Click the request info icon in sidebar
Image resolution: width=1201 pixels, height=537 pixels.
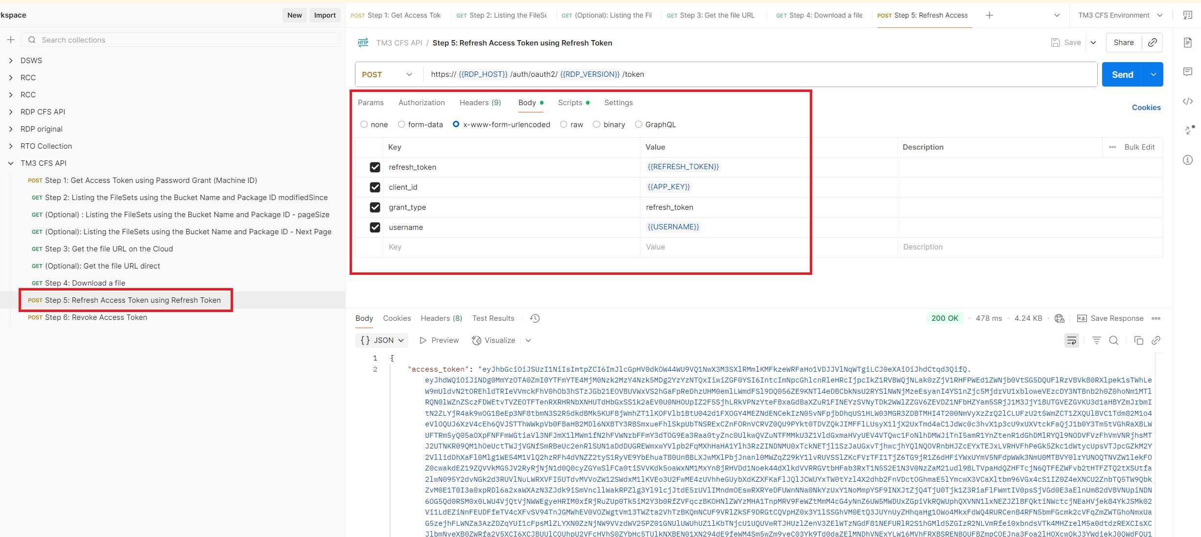pos(1188,160)
